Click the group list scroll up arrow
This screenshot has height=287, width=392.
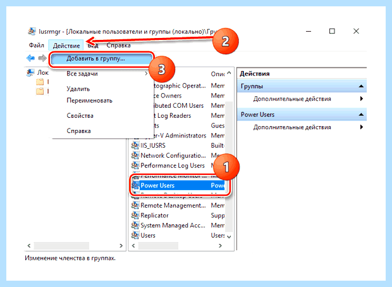pyautogui.click(x=229, y=73)
